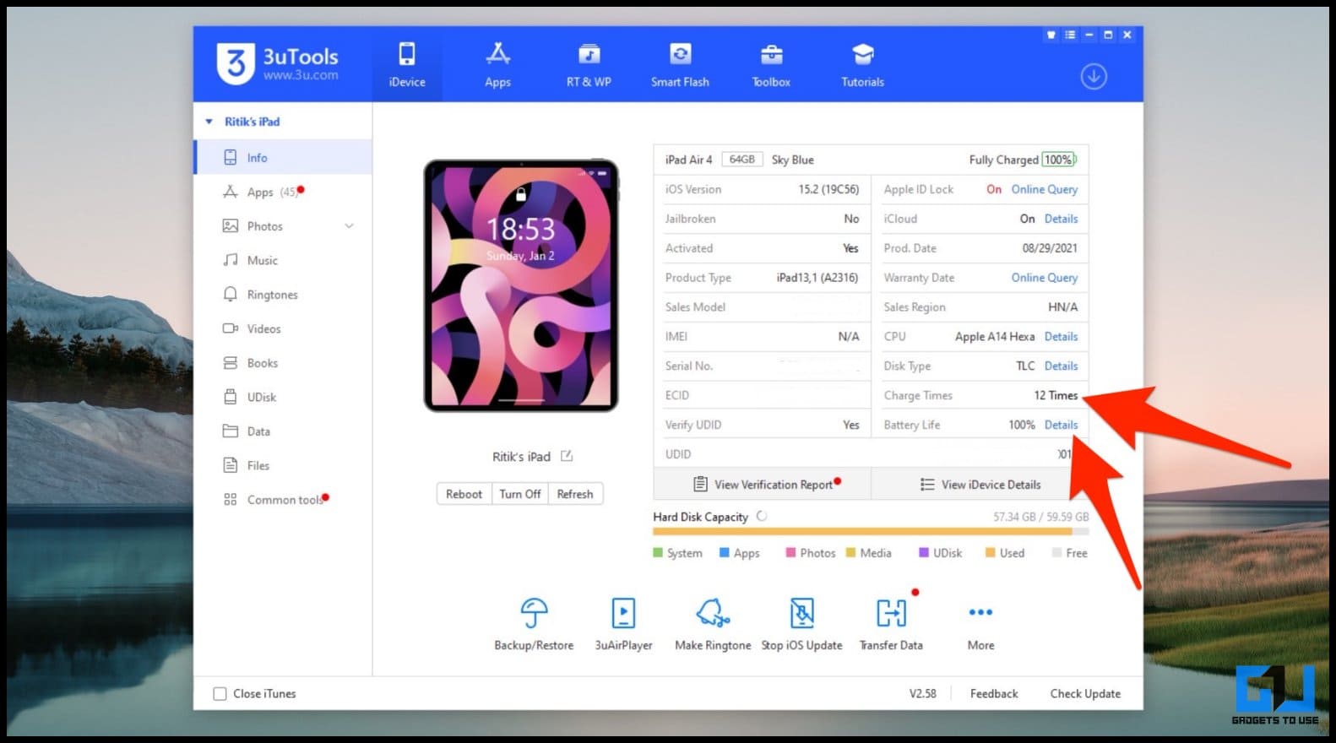Click the iPad preview image
Viewport: 1336px width, 743px height.
[x=521, y=285]
